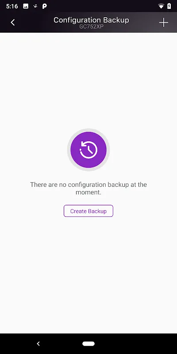Tap empty area above the backup icon

click(x=88, y=79)
